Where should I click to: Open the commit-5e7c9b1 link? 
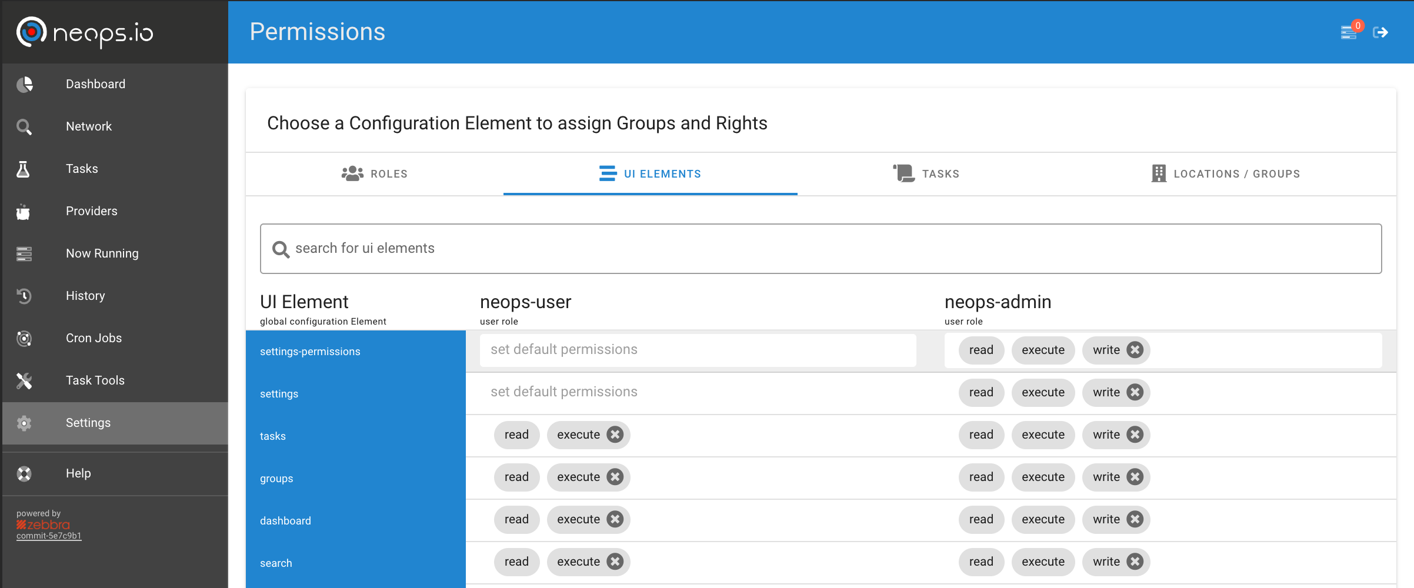49,536
